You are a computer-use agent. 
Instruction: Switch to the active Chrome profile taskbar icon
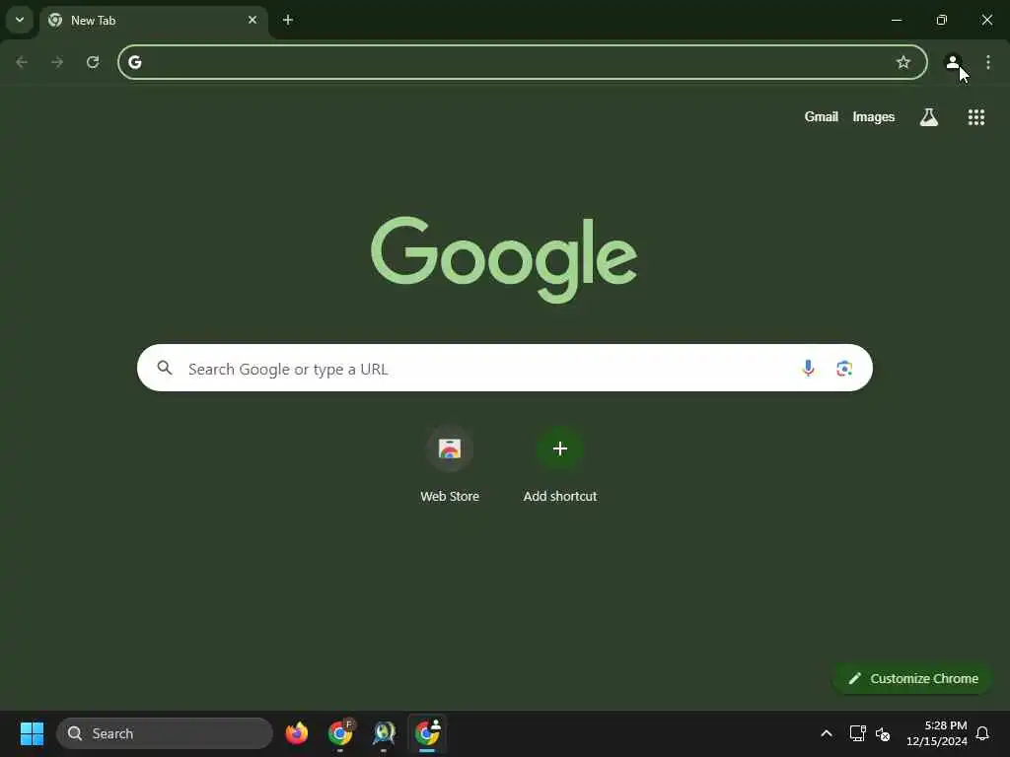click(427, 733)
